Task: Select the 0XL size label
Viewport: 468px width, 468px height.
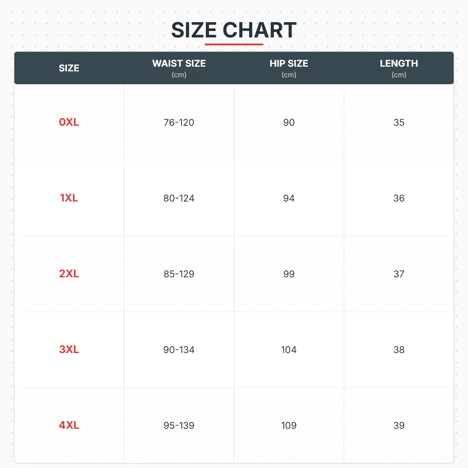Action: tap(69, 122)
